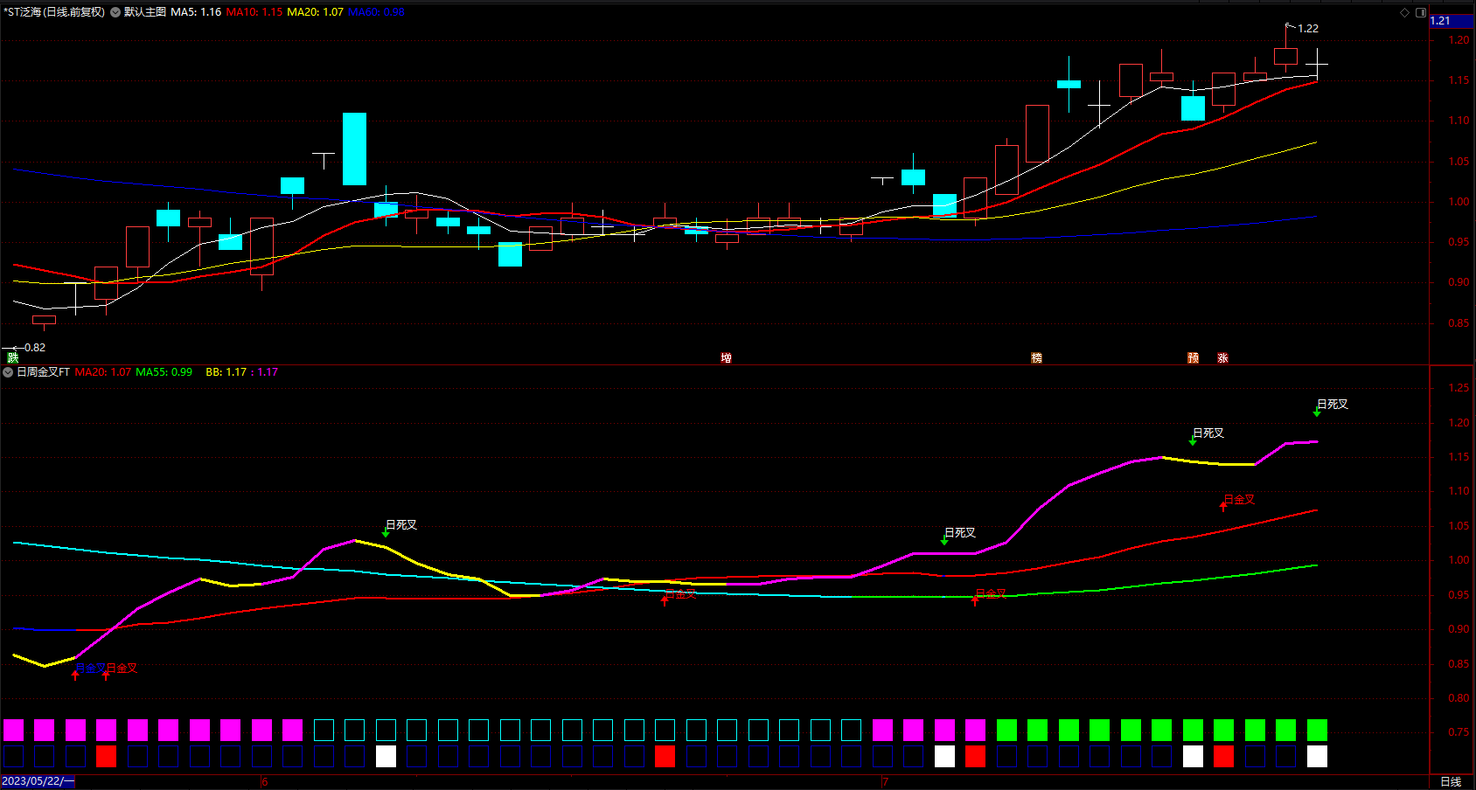1476x790 pixels.
Task: Select the green MA55: 0.99 label
Action: click(164, 372)
